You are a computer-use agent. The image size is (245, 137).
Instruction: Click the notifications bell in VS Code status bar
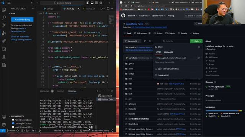(113, 131)
